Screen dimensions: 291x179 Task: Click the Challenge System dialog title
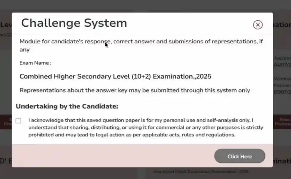click(x=74, y=23)
